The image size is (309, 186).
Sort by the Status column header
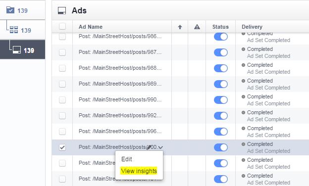220,27
